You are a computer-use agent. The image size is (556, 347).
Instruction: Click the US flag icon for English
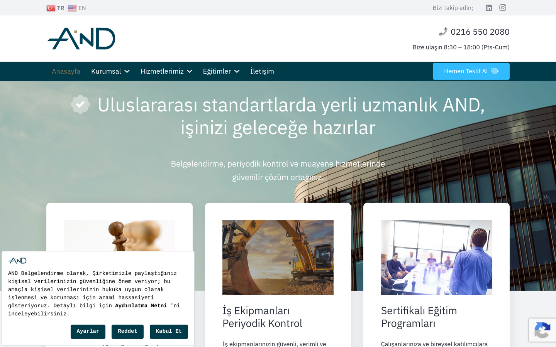72,8
